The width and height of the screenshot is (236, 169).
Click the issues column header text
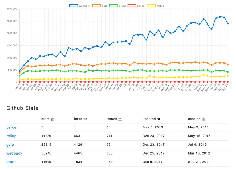tap(112, 119)
